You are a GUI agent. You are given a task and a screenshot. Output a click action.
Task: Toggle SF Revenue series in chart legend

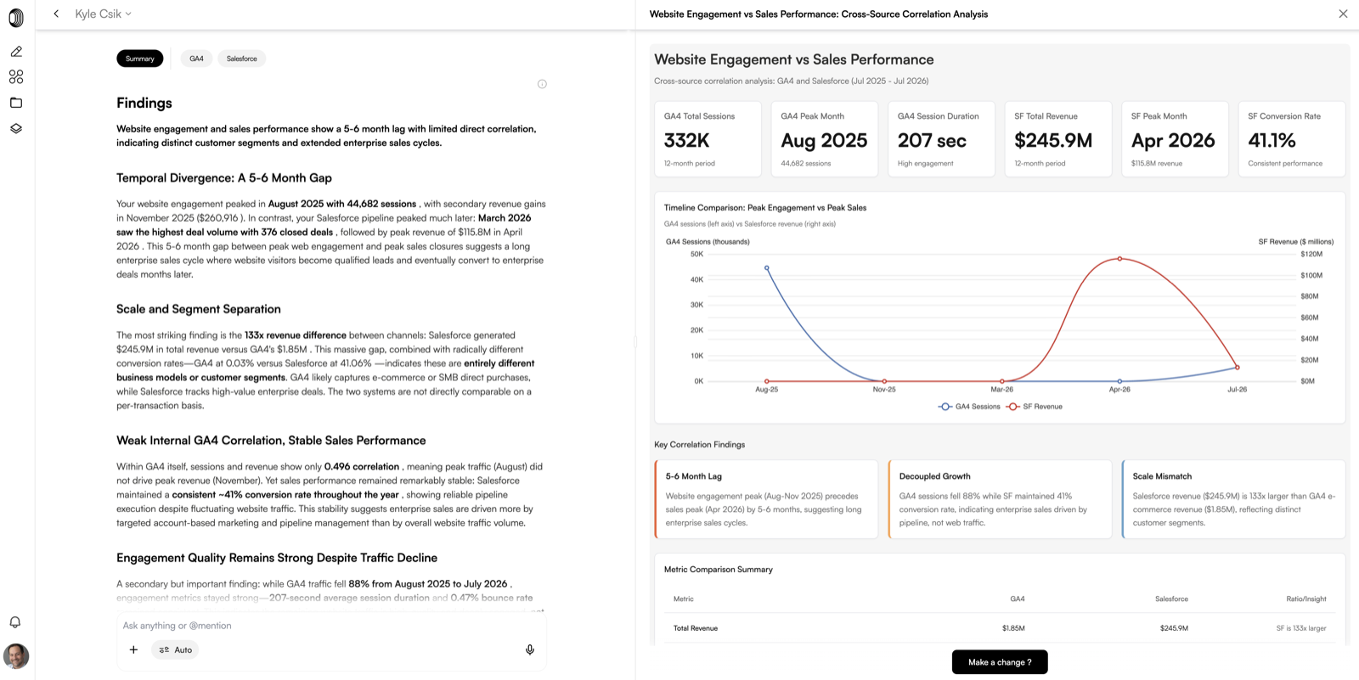click(x=1035, y=407)
